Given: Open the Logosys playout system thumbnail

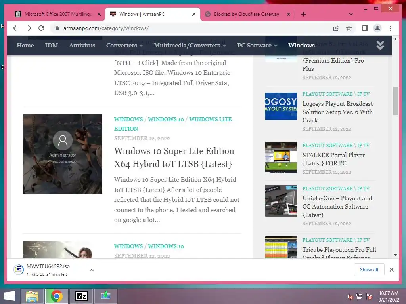Looking at the screenshot, I should [x=281, y=106].
